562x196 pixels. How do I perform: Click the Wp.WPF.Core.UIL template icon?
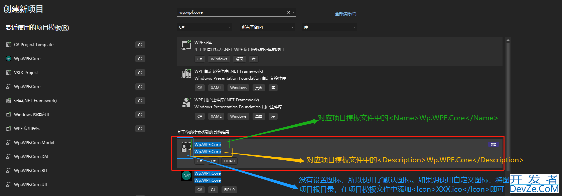pos(9,185)
